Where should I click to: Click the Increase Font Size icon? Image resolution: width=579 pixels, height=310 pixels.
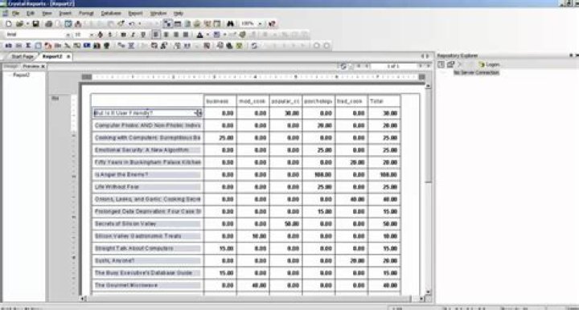(100, 35)
